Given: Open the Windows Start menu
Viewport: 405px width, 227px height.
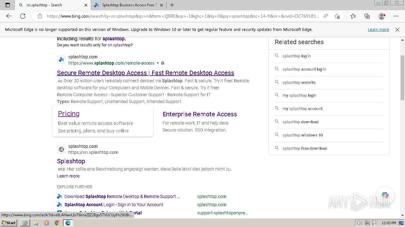Looking at the screenshot, I should click(9, 223).
